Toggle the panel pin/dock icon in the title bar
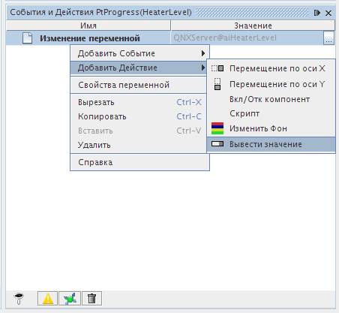The height and width of the screenshot is (313, 339). [x=317, y=13]
